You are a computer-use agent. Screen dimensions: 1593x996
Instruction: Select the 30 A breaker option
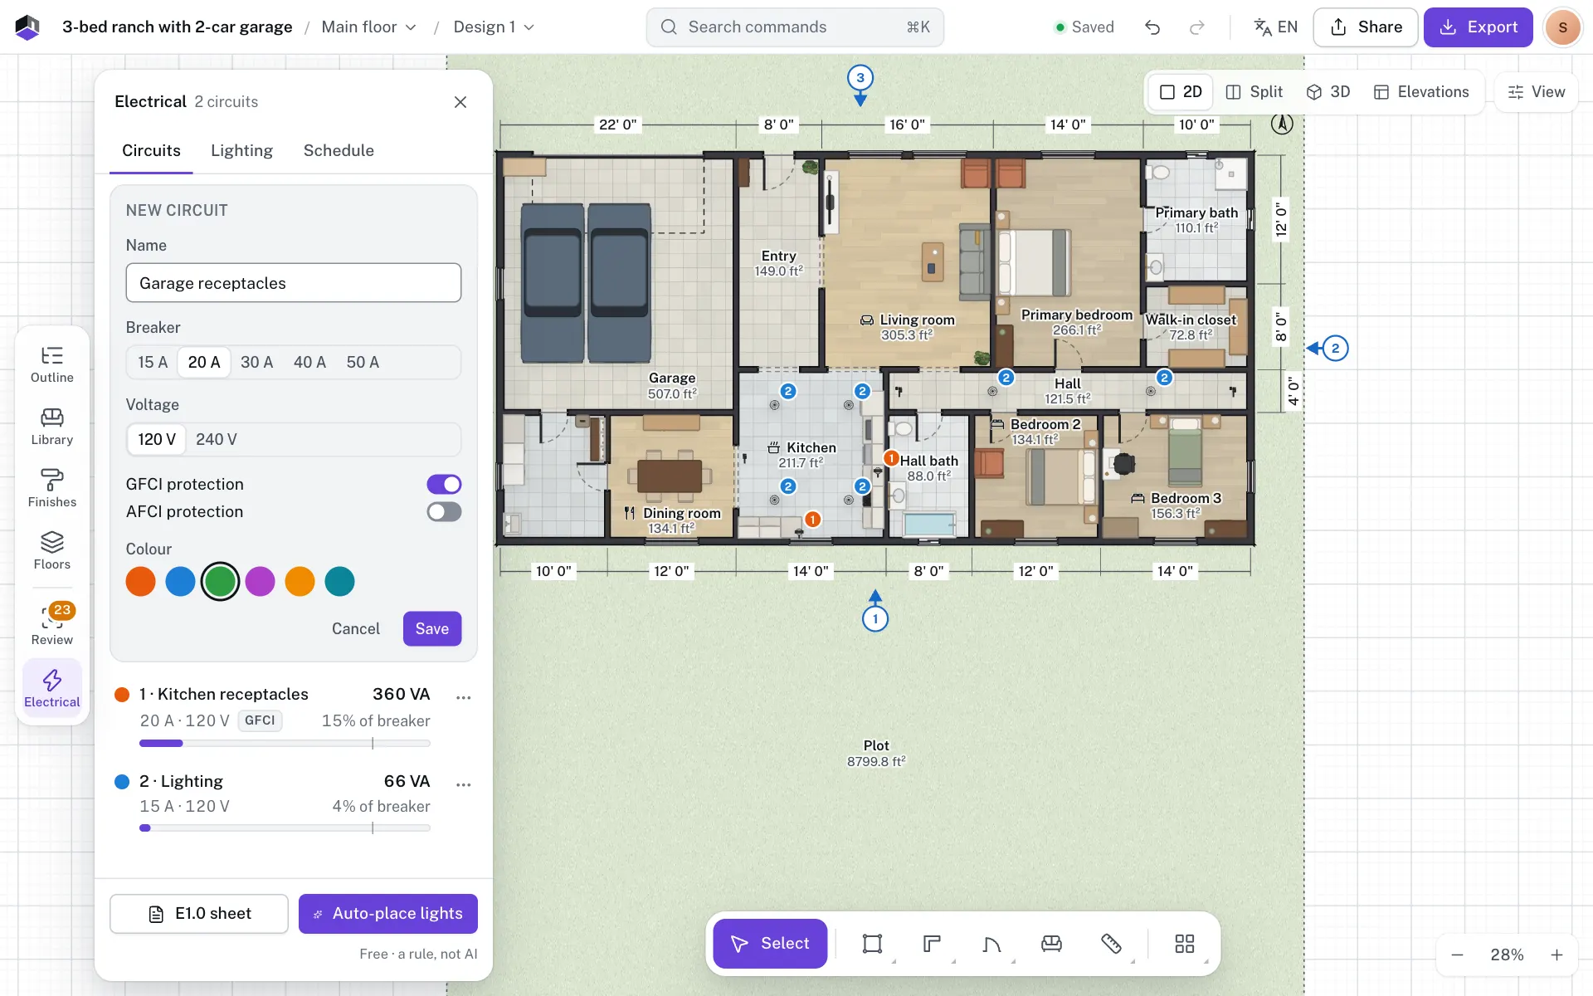[256, 363]
